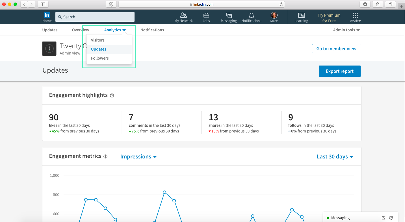Expand the Admin tools dropdown
405x222 pixels.
(346, 30)
